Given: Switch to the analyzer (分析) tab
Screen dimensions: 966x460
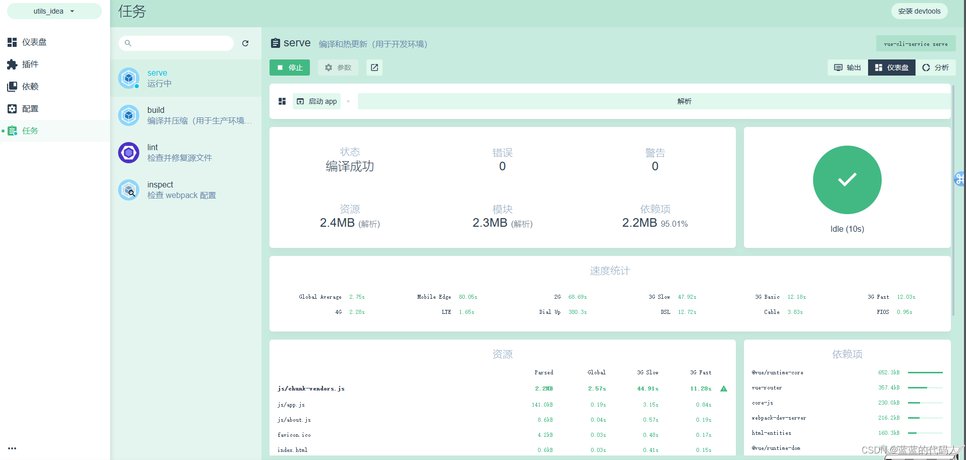Looking at the screenshot, I should click(x=936, y=68).
